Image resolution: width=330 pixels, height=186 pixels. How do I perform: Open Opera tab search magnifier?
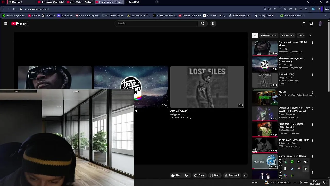(308, 2)
